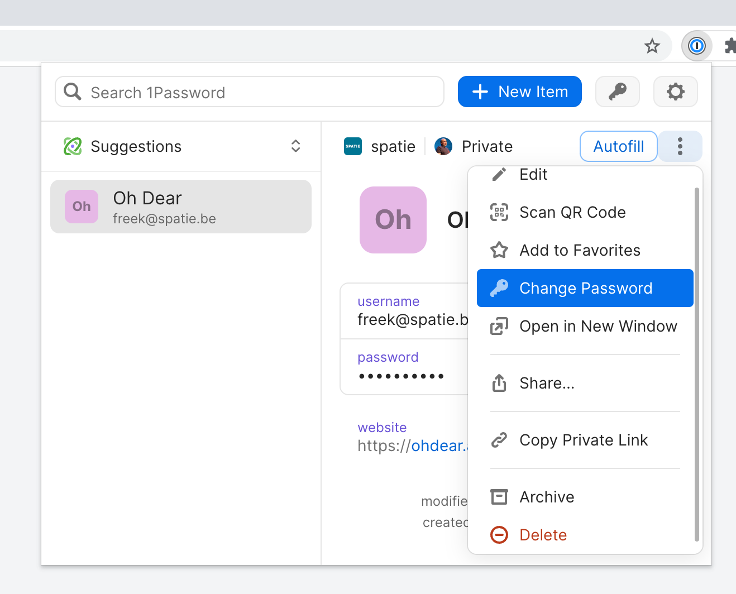
Task: Click the large Oh Dear item icon
Action: click(393, 220)
